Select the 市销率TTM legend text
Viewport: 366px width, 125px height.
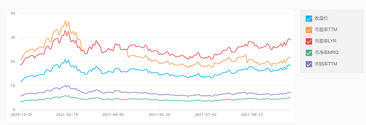click(x=326, y=64)
